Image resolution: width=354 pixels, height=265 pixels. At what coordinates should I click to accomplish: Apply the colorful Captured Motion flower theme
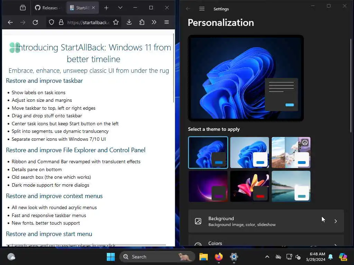(x=250, y=186)
